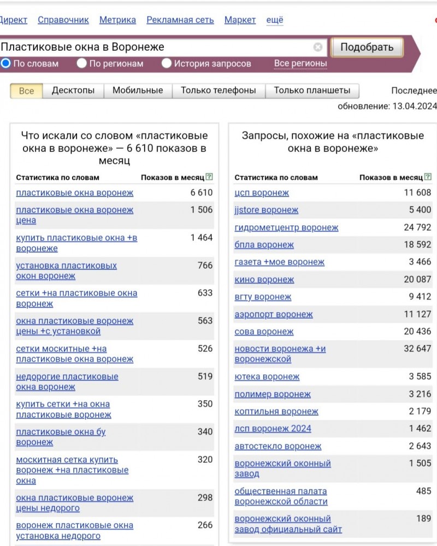Open 'полимер воронеж' similar query
Viewport: 437px width, 546px height.
(273, 394)
